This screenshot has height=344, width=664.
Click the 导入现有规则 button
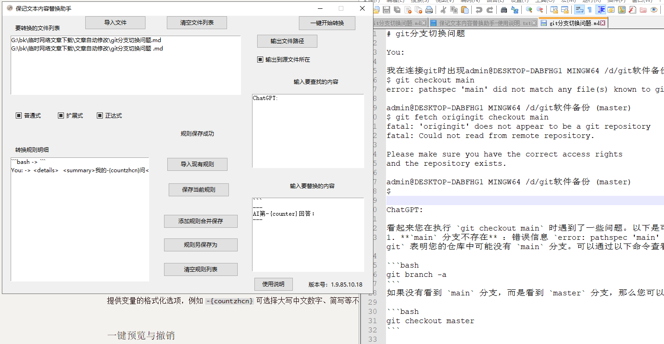click(197, 164)
